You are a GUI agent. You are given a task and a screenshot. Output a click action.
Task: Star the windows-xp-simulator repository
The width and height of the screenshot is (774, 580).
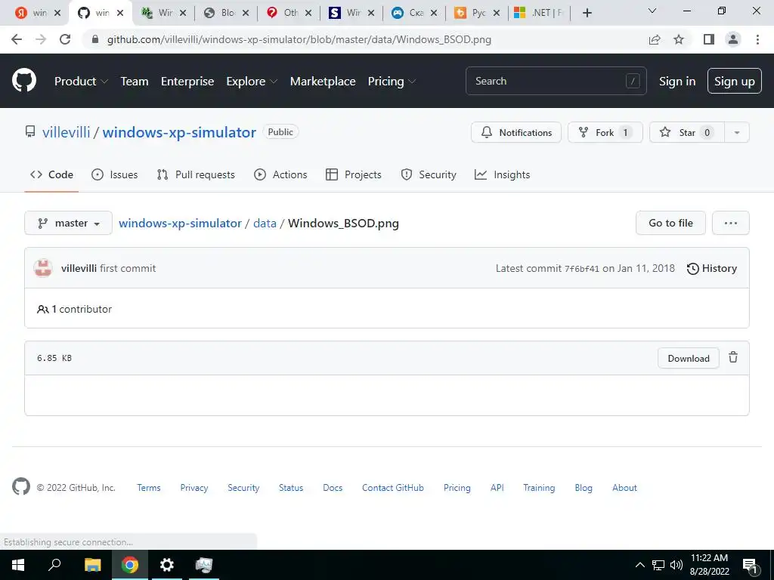687,132
